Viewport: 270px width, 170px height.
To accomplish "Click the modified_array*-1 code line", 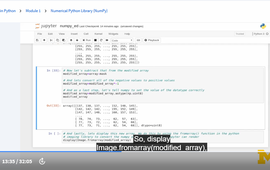I will (91, 84).
